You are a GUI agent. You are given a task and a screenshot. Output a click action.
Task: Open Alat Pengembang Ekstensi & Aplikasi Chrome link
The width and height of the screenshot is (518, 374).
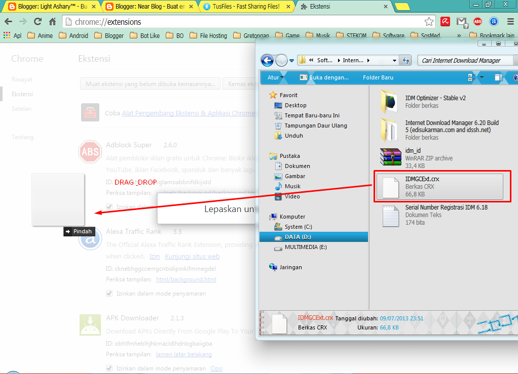(189, 113)
